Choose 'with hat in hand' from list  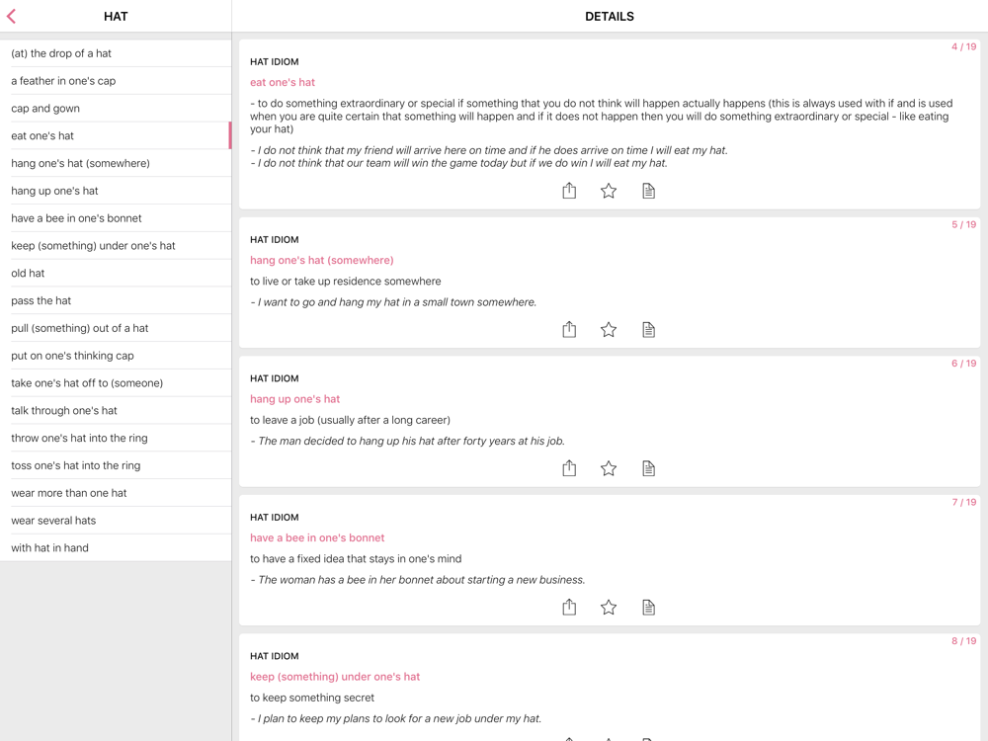(x=49, y=547)
